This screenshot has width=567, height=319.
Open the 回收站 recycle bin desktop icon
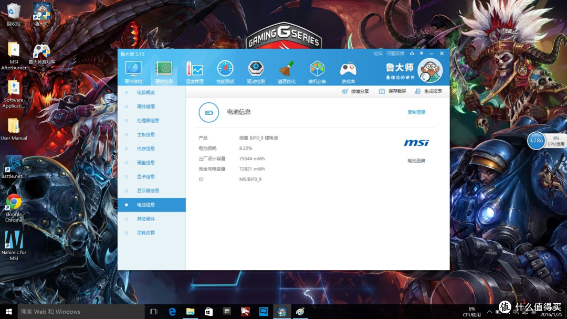[13, 15]
